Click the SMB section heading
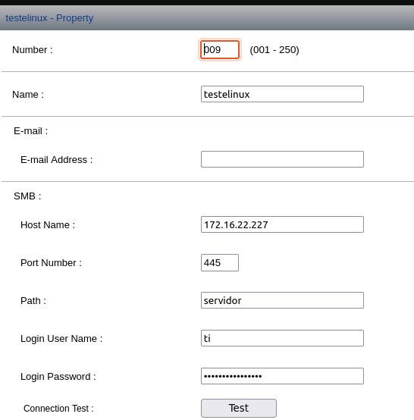This screenshot has width=414, height=420. click(x=27, y=196)
